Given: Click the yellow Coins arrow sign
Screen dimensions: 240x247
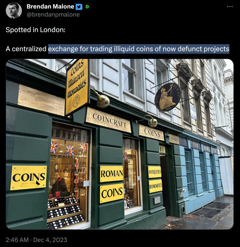Looking at the screenshot, I should [29, 178].
